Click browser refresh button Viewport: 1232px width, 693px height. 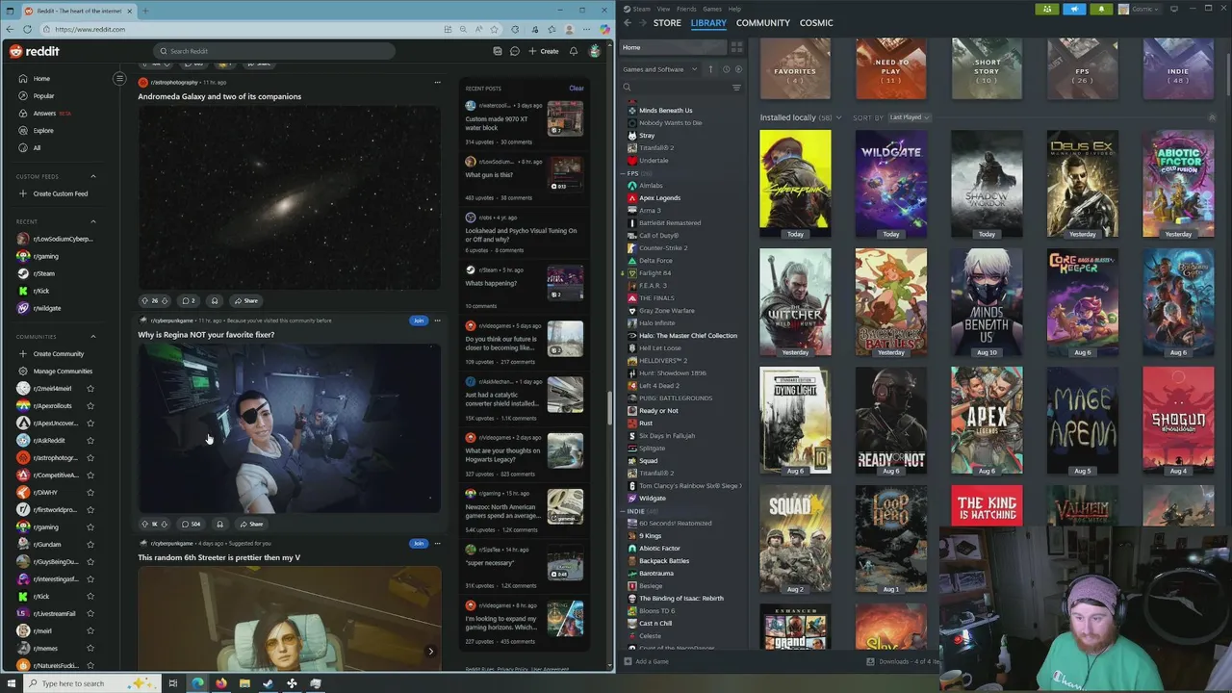[27, 29]
